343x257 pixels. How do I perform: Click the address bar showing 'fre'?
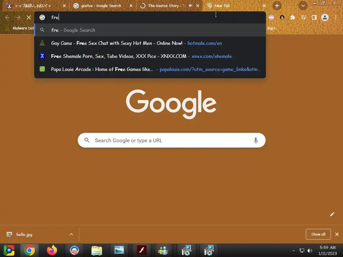tap(150, 17)
